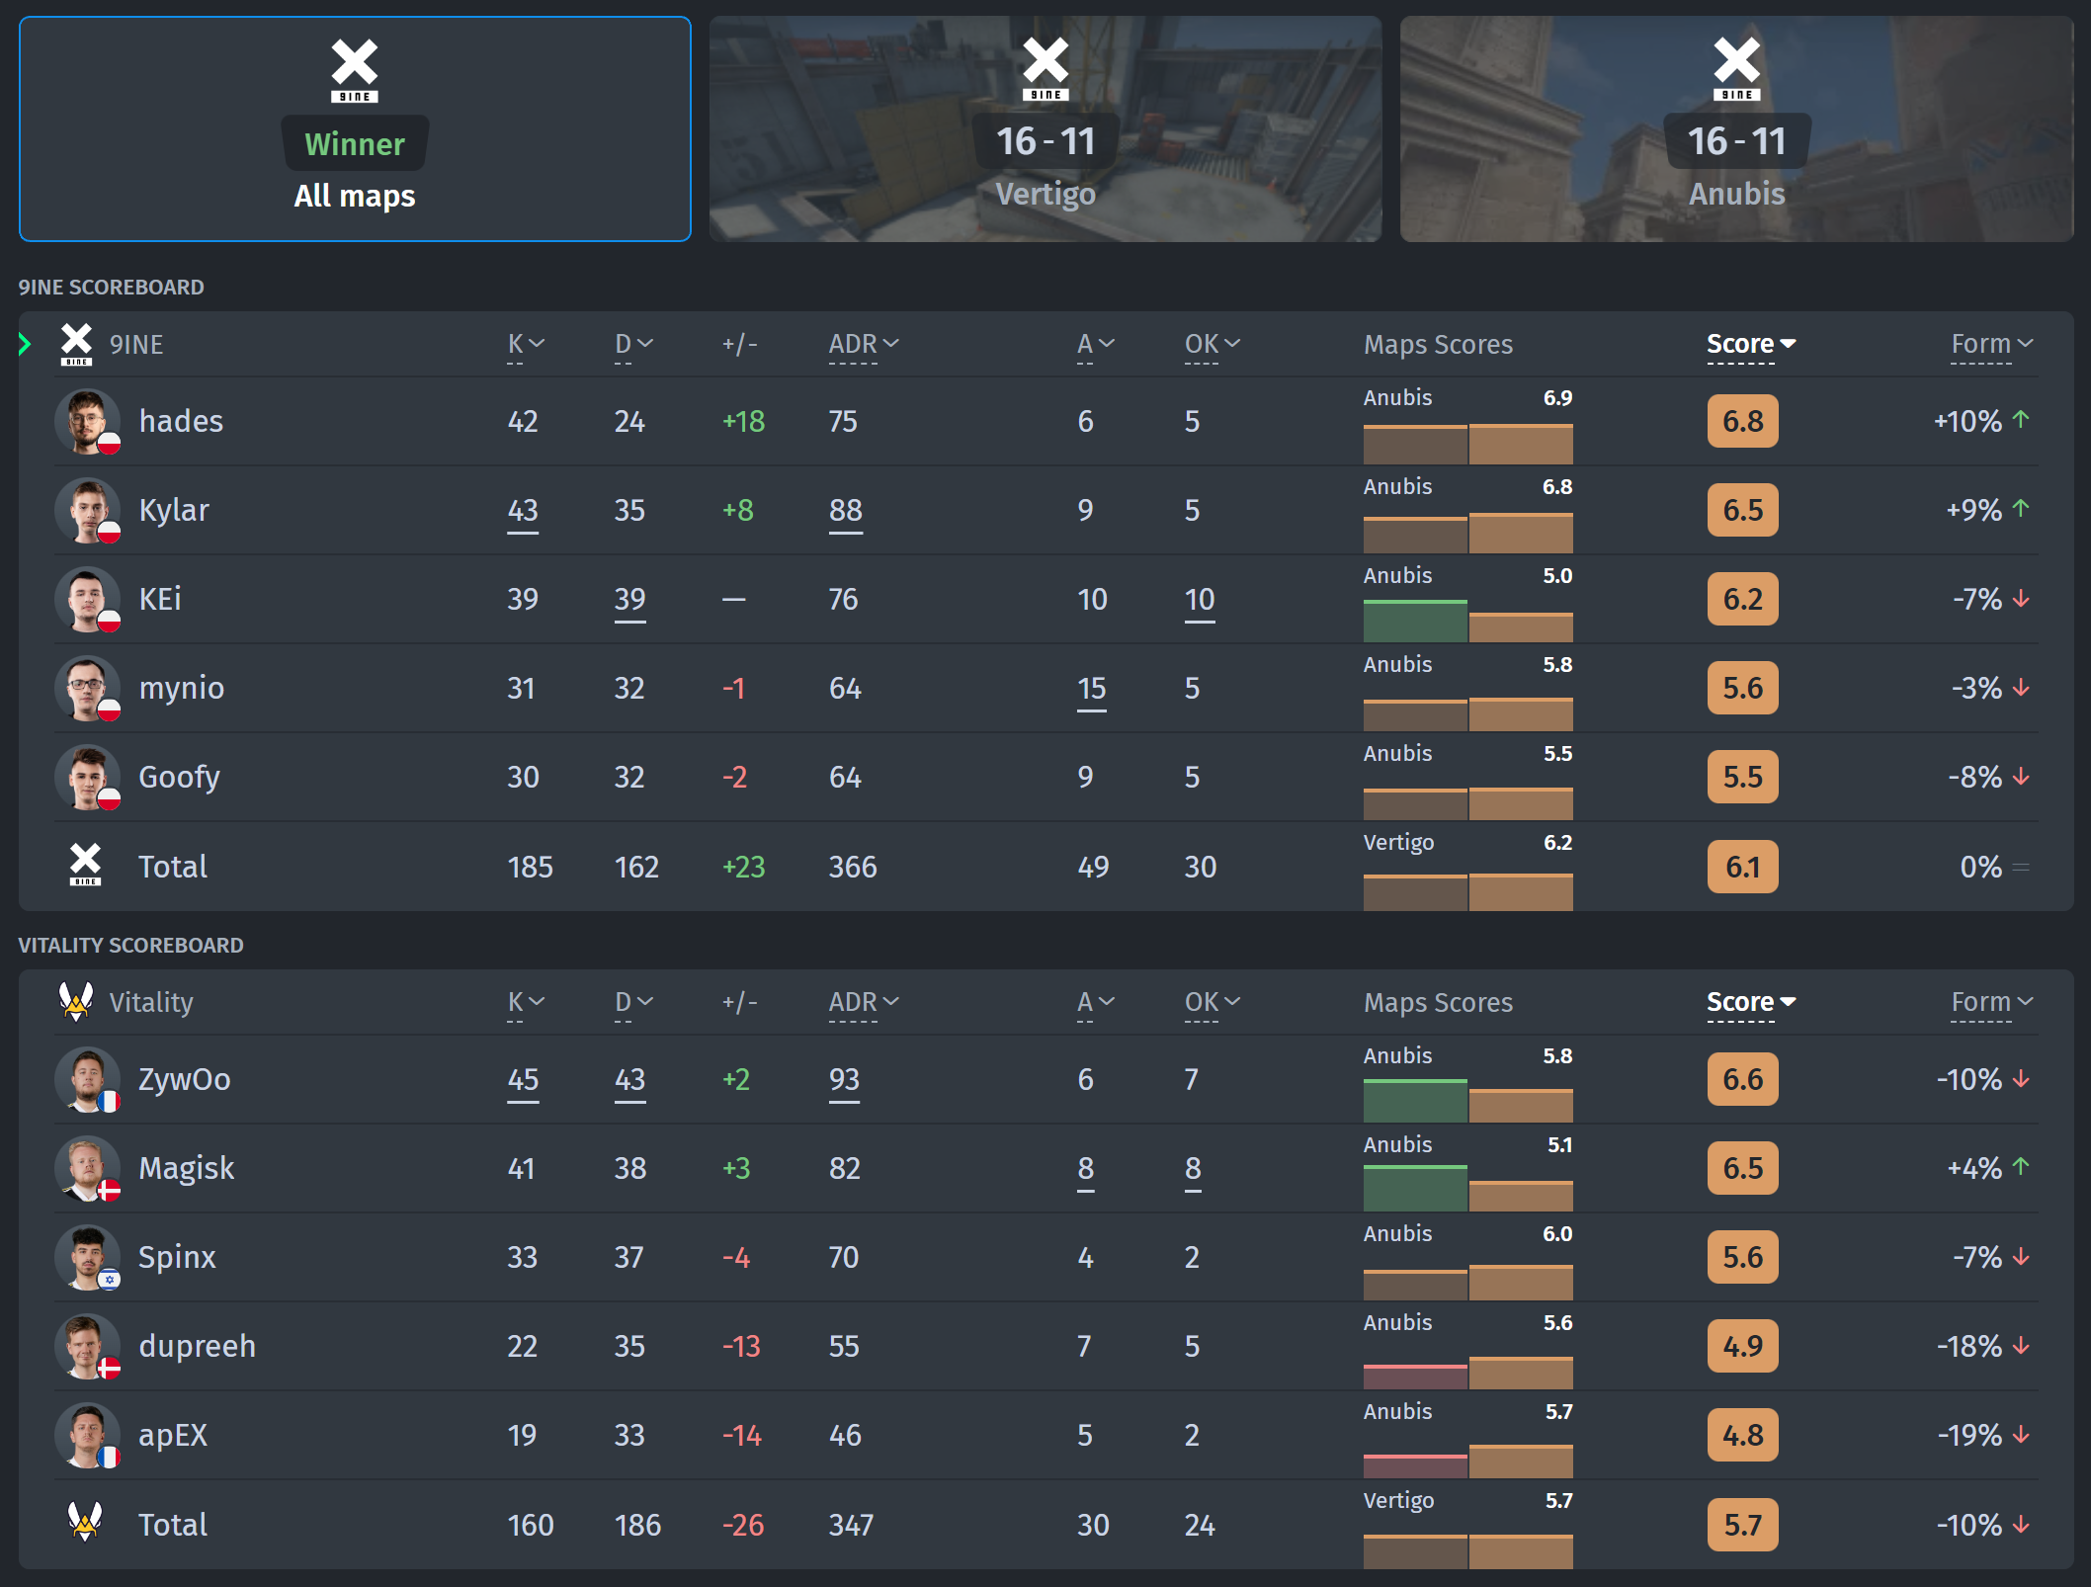Screen dimensions: 2091x1587
Task: Click dupreeh player avatar
Action: (x=87, y=1346)
